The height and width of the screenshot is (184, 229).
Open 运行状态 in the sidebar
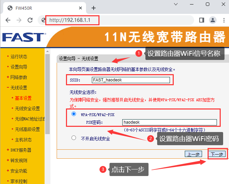pos(19,56)
